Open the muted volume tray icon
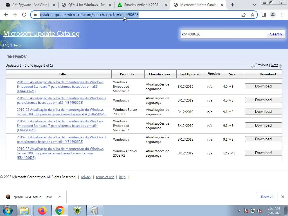 coord(260,211)
